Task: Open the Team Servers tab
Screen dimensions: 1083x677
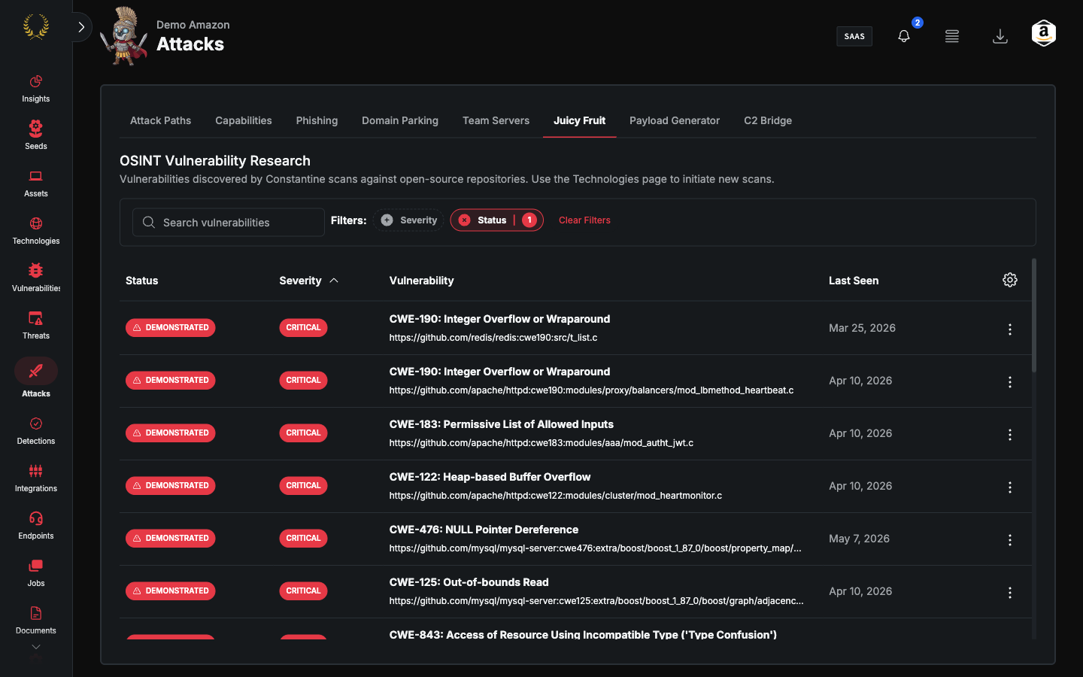Action: click(496, 120)
